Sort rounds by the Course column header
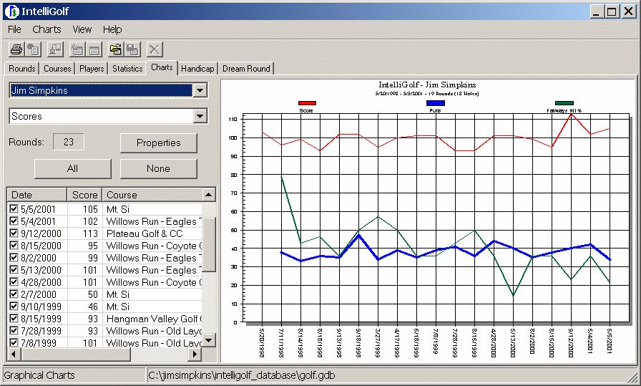 tap(152, 195)
